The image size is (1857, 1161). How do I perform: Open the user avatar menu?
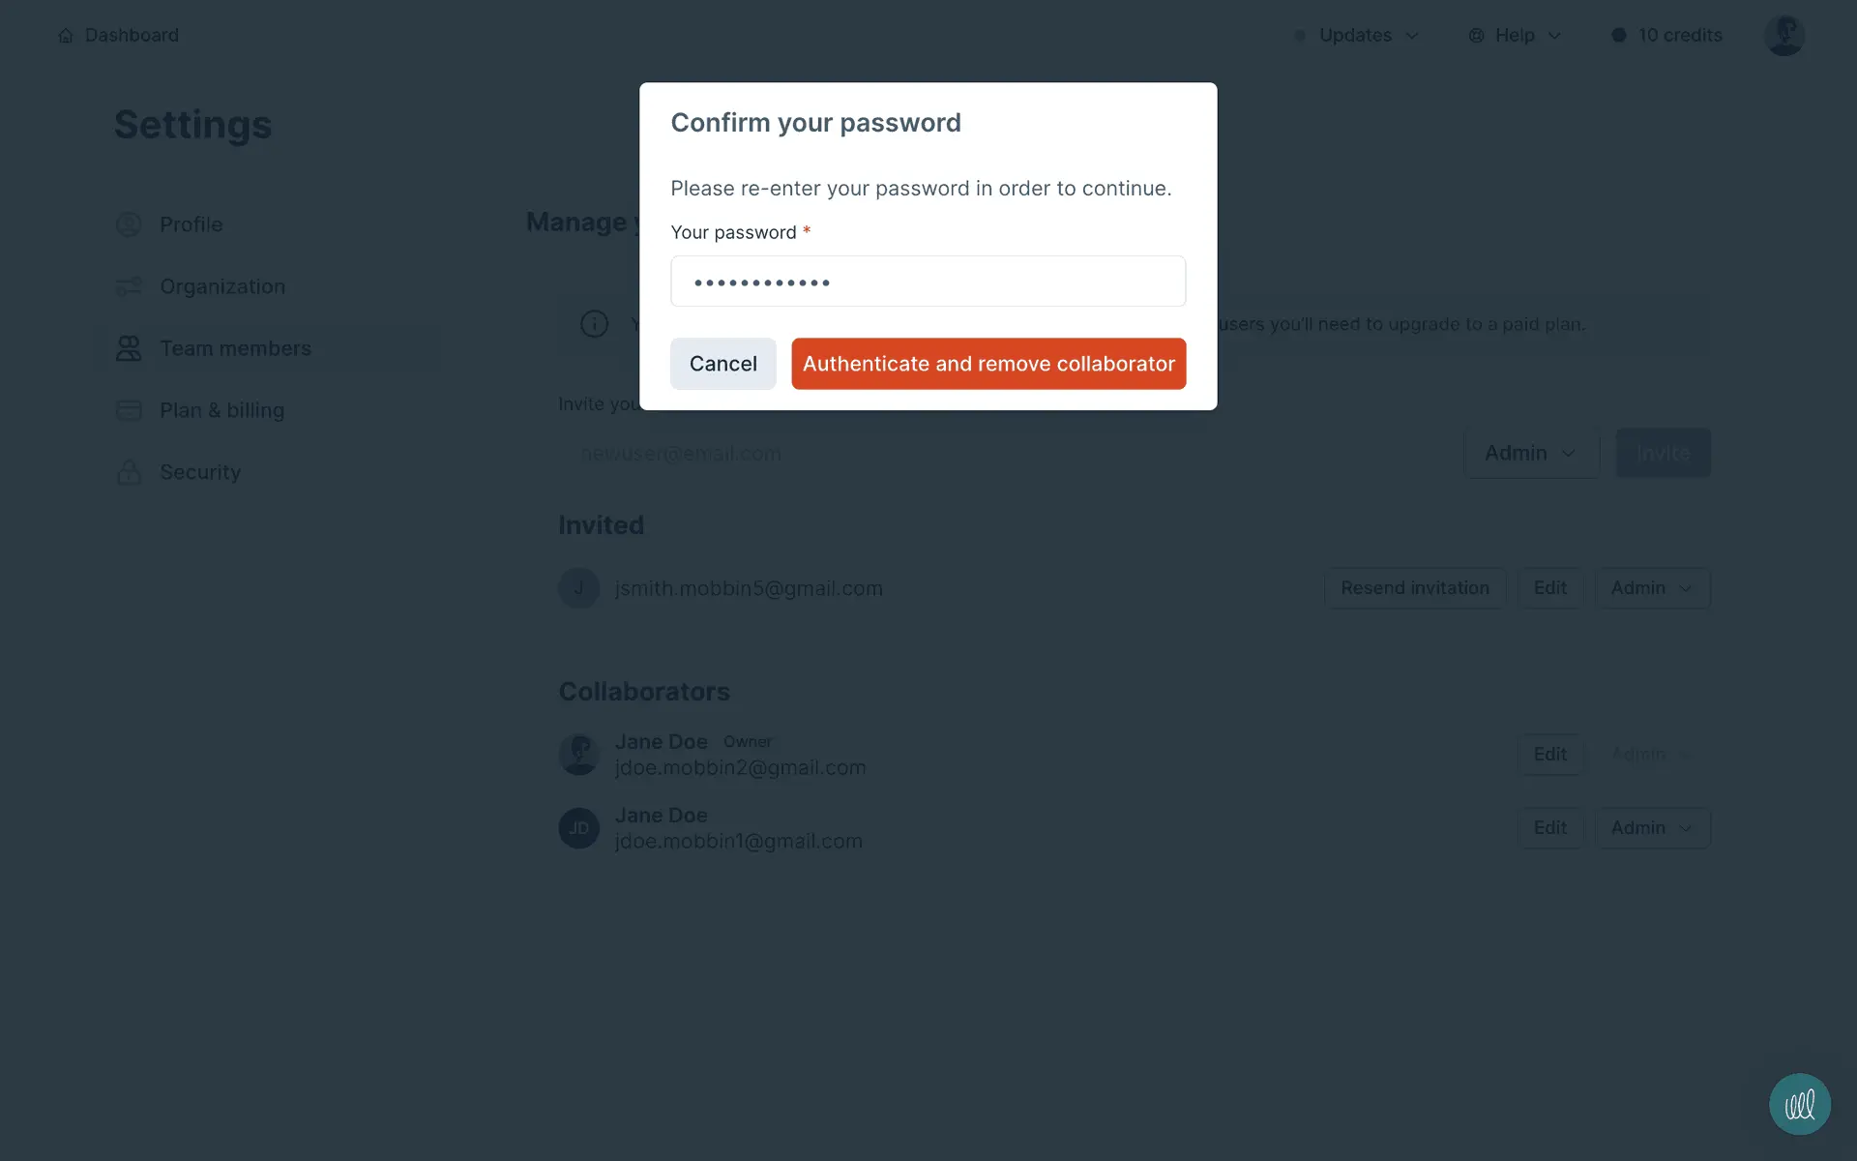(x=1783, y=36)
